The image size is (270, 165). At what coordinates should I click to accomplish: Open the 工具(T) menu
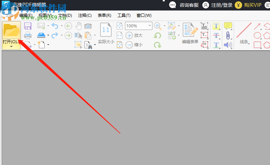[124, 16]
